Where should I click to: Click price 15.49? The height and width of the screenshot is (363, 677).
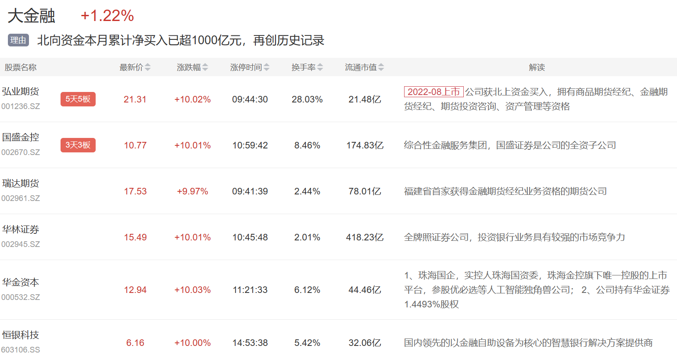pos(135,237)
